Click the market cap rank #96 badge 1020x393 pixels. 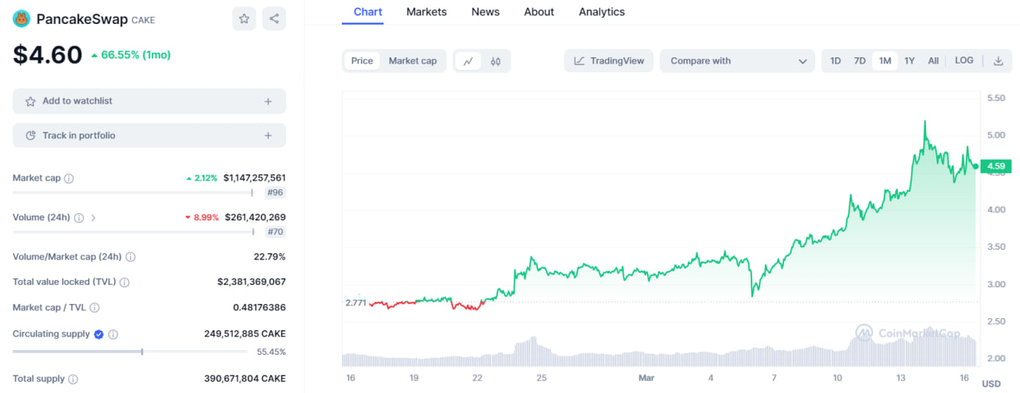point(275,193)
